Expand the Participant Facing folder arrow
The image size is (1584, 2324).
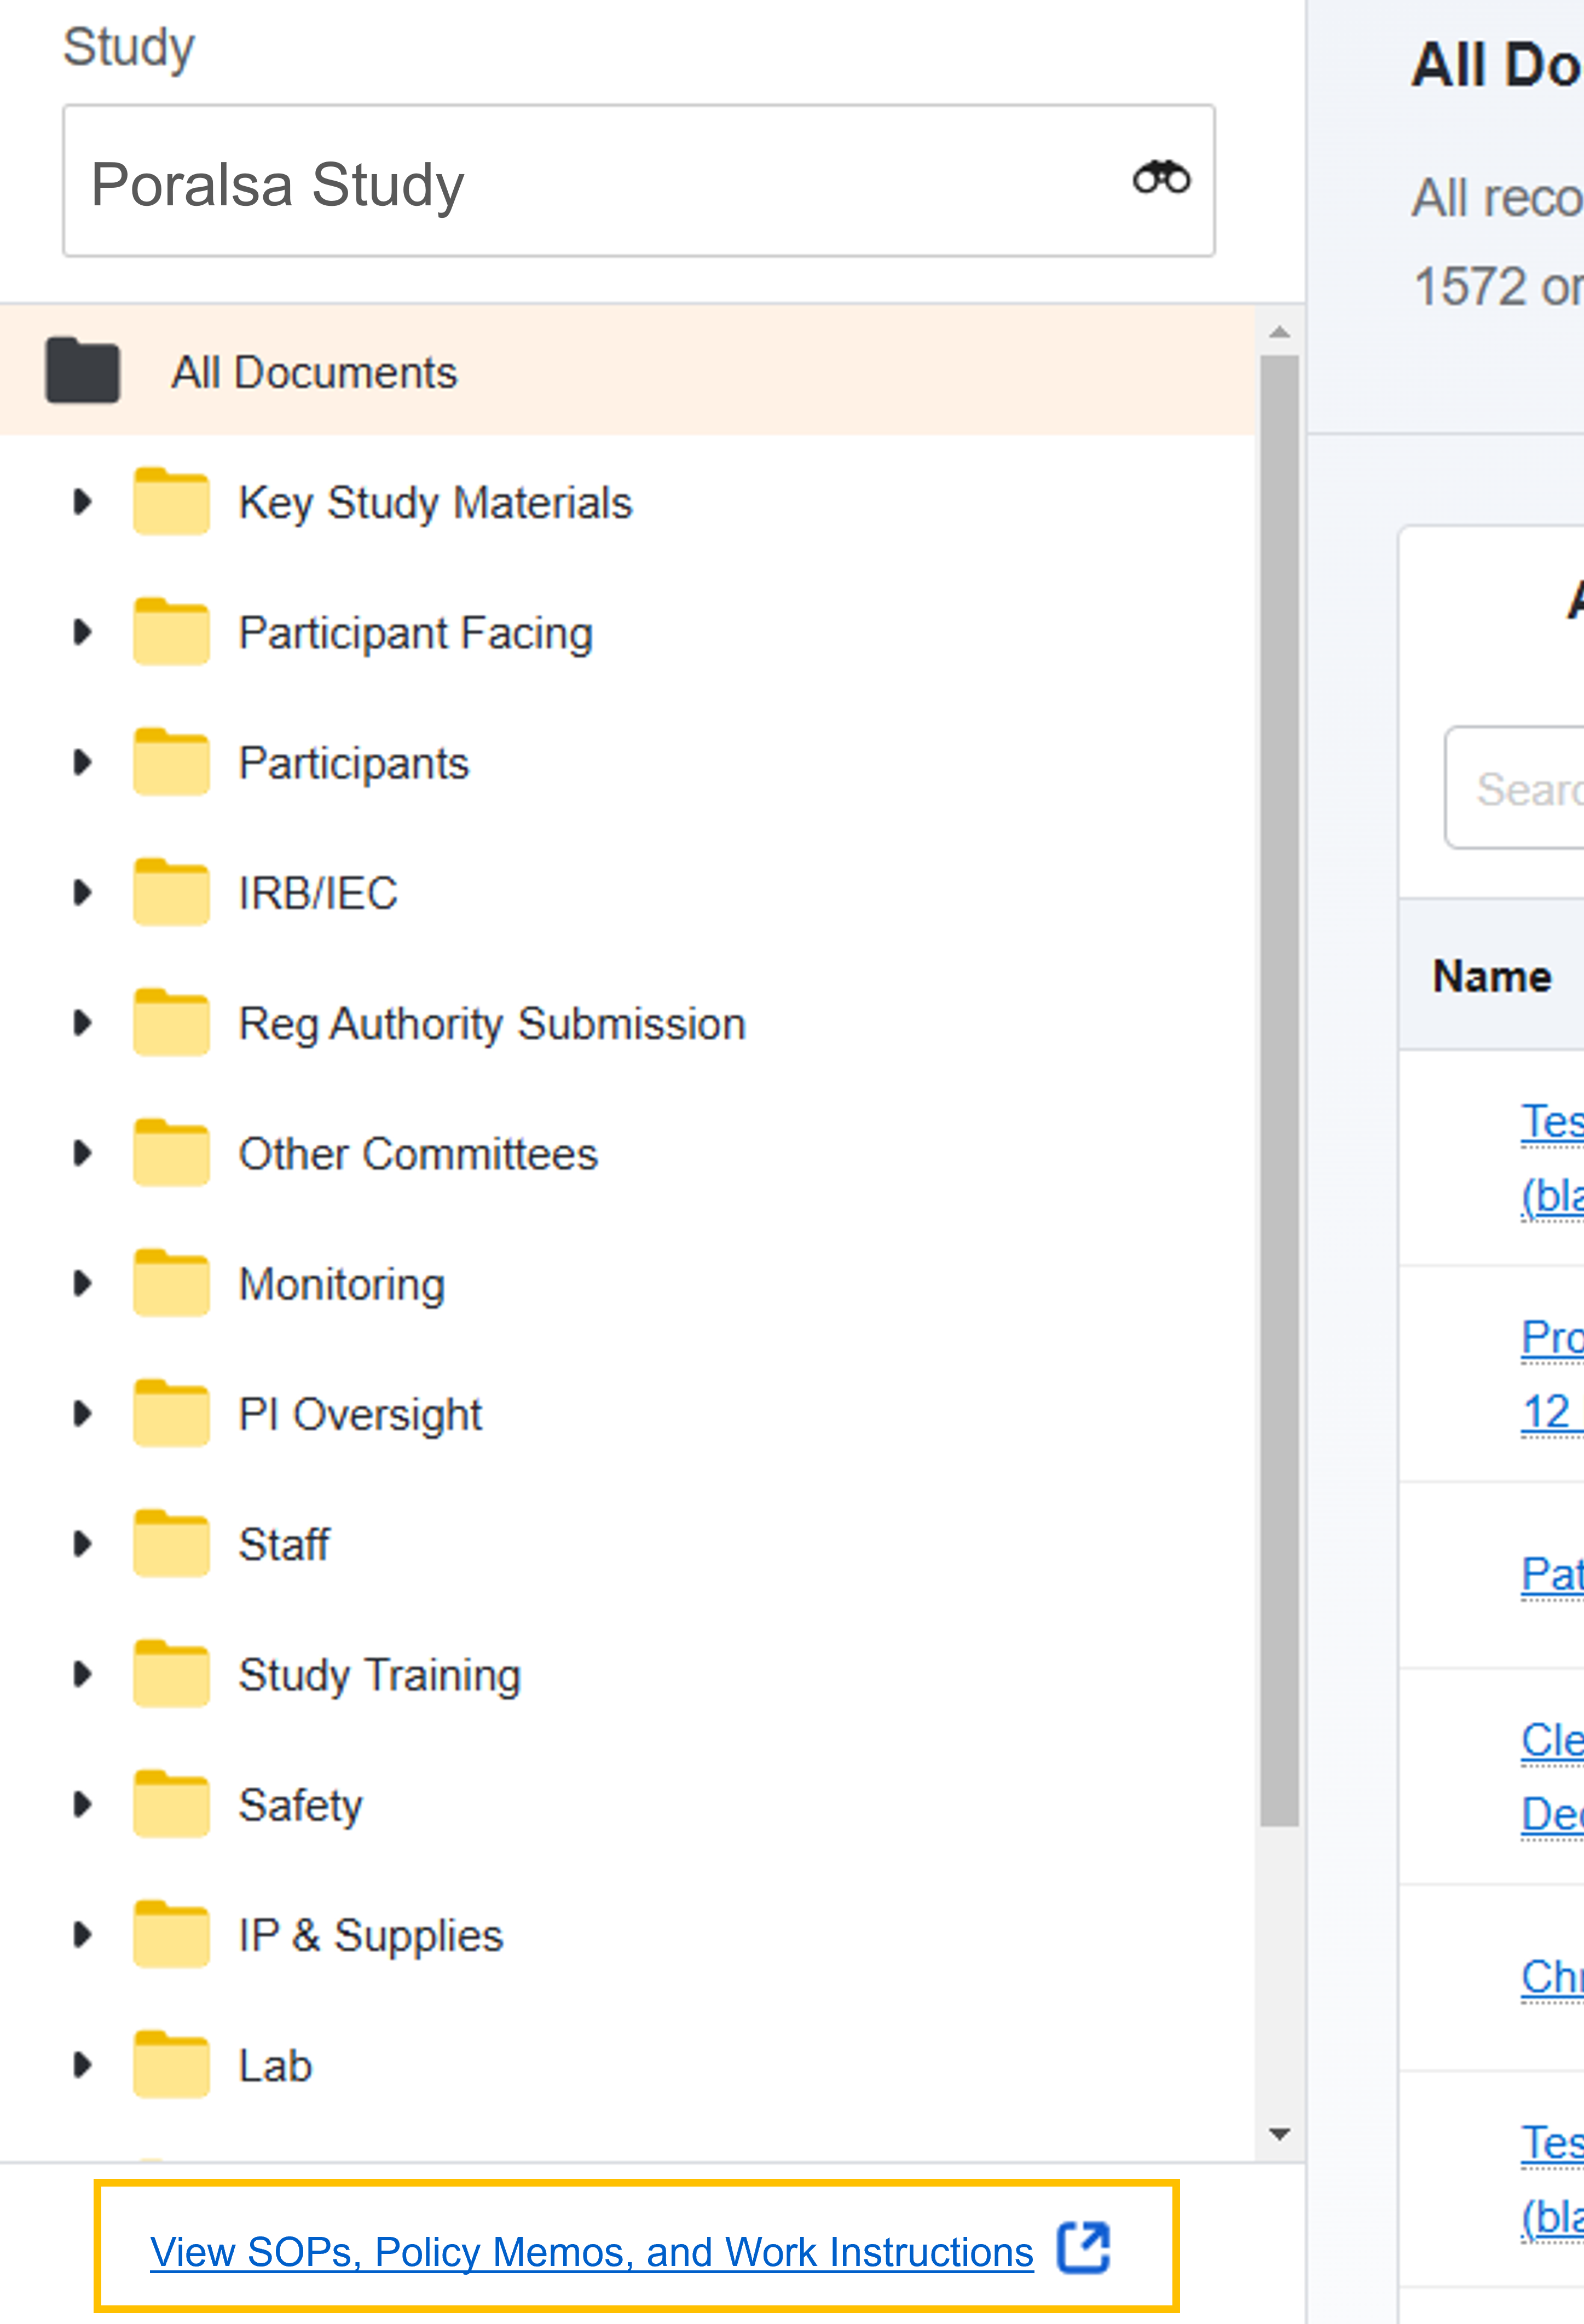point(83,632)
